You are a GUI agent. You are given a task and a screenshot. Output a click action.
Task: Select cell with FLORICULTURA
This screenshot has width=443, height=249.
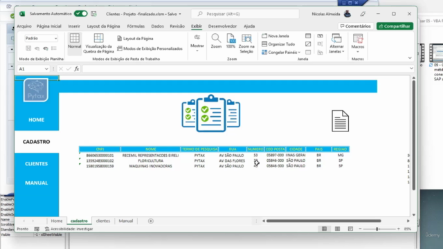tap(151, 160)
